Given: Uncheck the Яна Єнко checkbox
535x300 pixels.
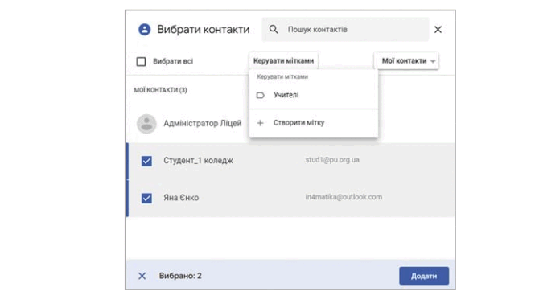Looking at the screenshot, I should click(146, 198).
